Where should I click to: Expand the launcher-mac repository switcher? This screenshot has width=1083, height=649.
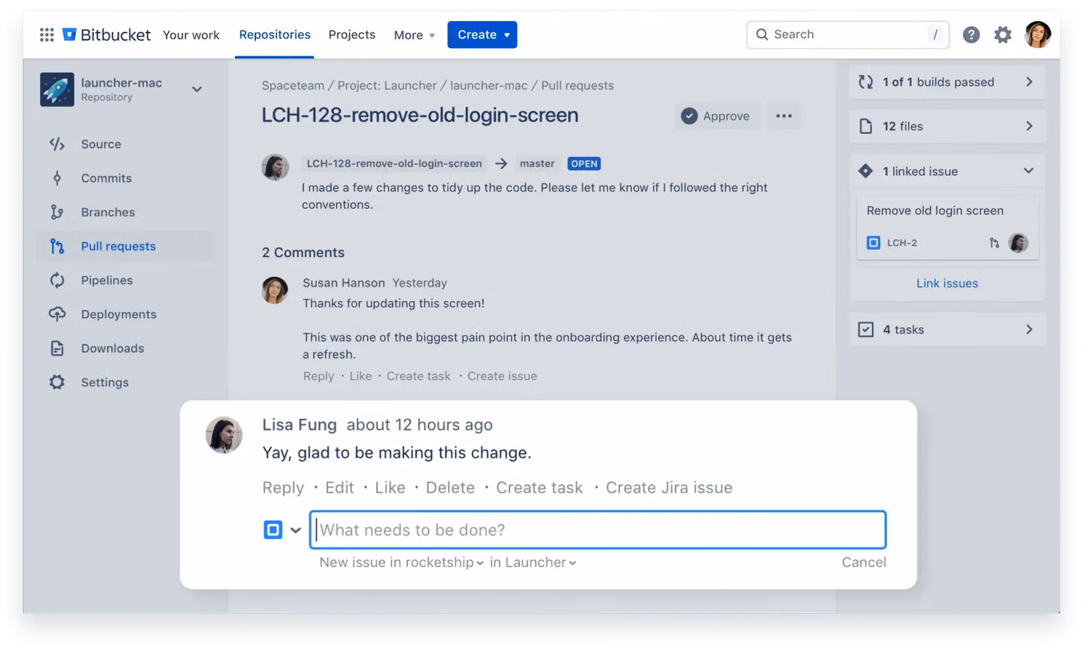[197, 89]
